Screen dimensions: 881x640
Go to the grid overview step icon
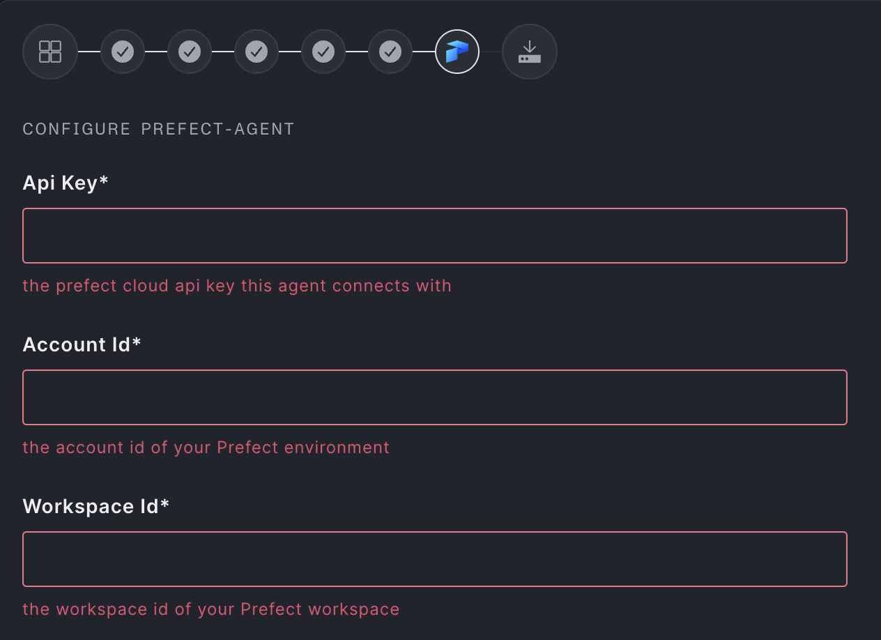tap(50, 52)
